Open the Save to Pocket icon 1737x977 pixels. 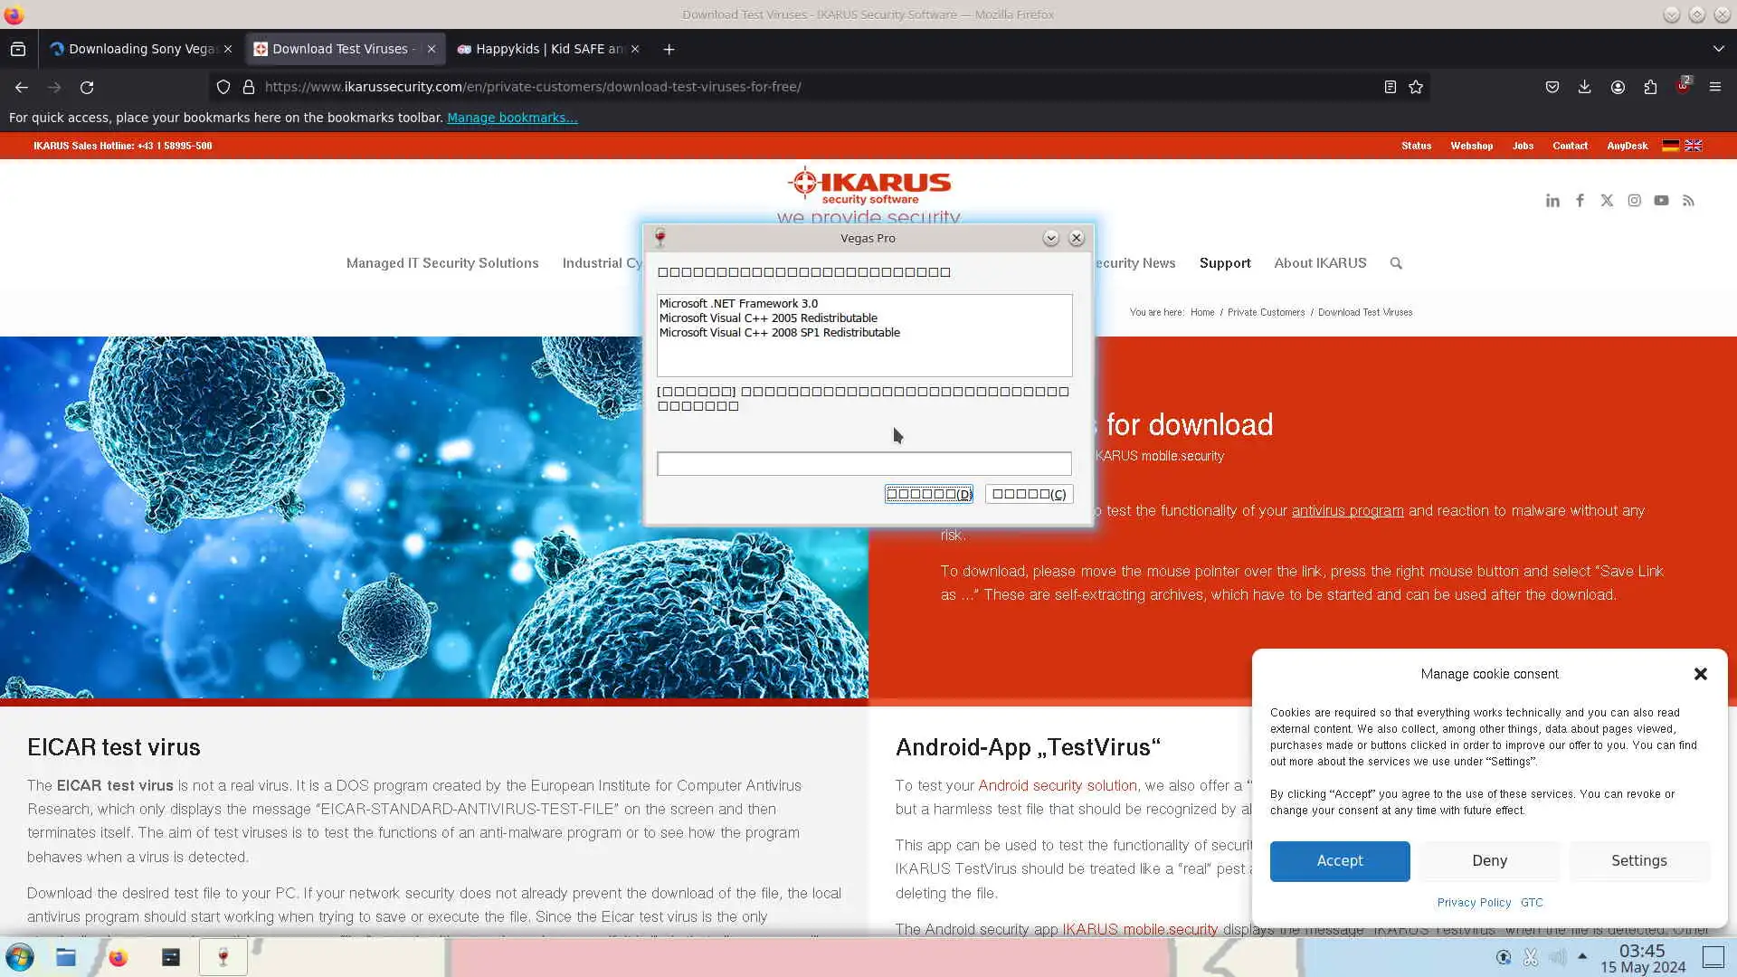[1552, 87]
